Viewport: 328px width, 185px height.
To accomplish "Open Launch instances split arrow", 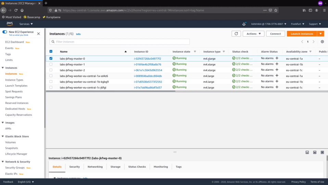I will 320,34.
